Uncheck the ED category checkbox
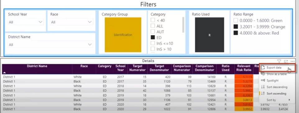299x113 pixels. point(153,38)
